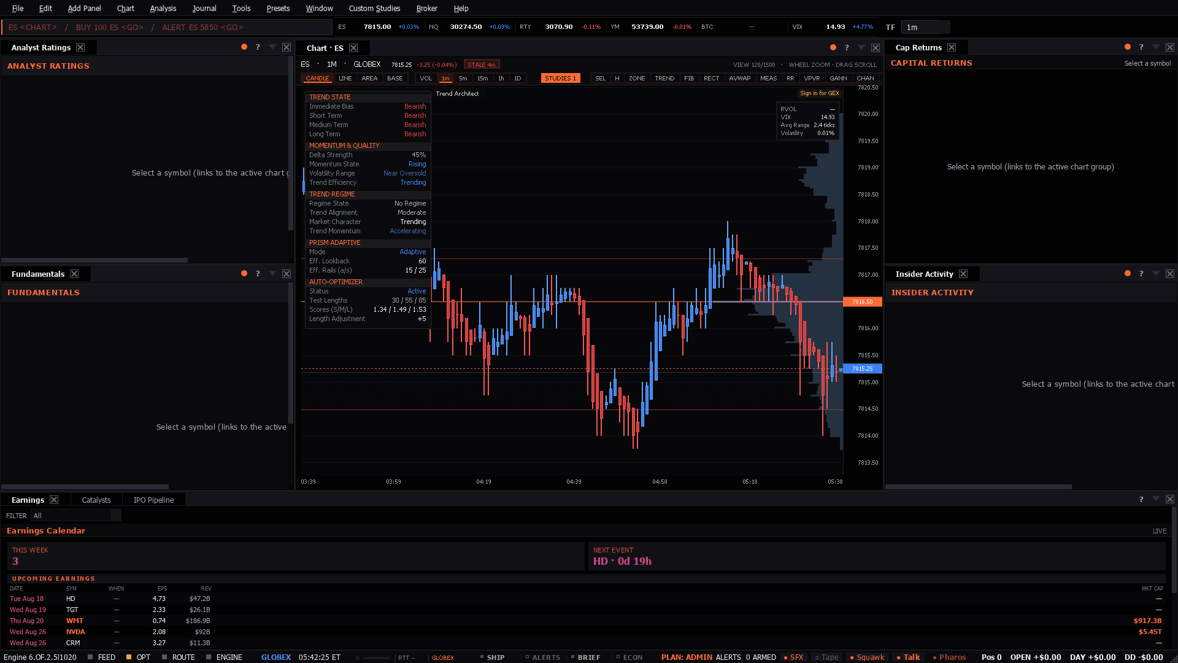Switch chart type to LINE
This screenshot has height=663, width=1178.
coord(345,79)
